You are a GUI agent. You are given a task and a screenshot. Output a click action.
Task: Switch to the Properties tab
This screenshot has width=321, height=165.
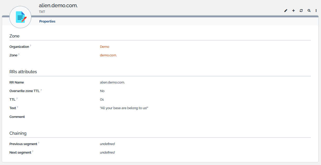point(47,21)
